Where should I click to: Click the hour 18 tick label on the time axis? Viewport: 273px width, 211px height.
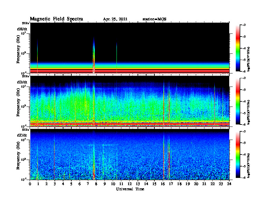(179, 184)
